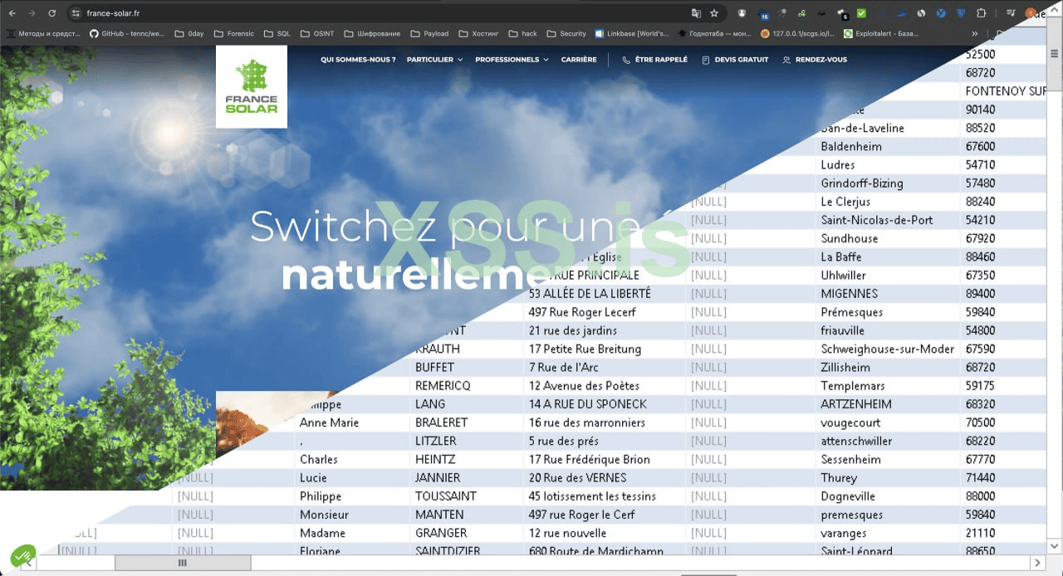Select the ARTZENHEIM city cell
This screenshot has width=1063, height=576.
click(x=888, y=404)
